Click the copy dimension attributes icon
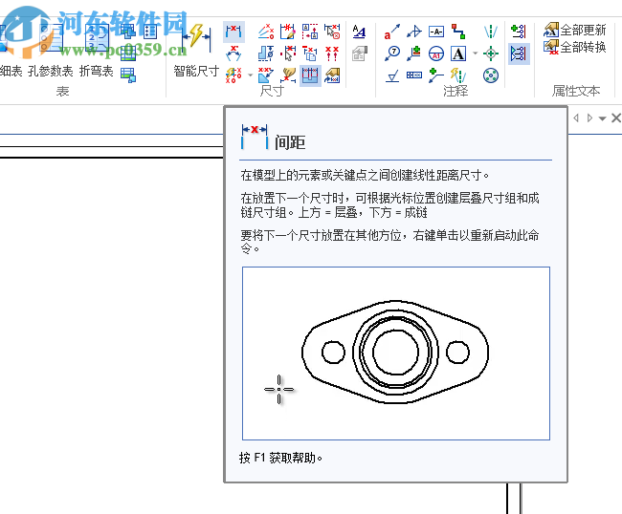 click(x=310, y=54)
